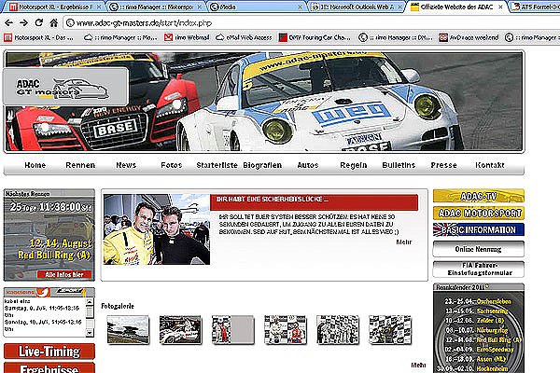This screenshot has height=373, width=560.
Task: Open the Presse menu item
Action: pyautogui.click(x=444, y=165)
